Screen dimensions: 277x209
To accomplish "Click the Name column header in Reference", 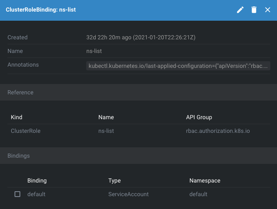I will click(x=106, y=117).
